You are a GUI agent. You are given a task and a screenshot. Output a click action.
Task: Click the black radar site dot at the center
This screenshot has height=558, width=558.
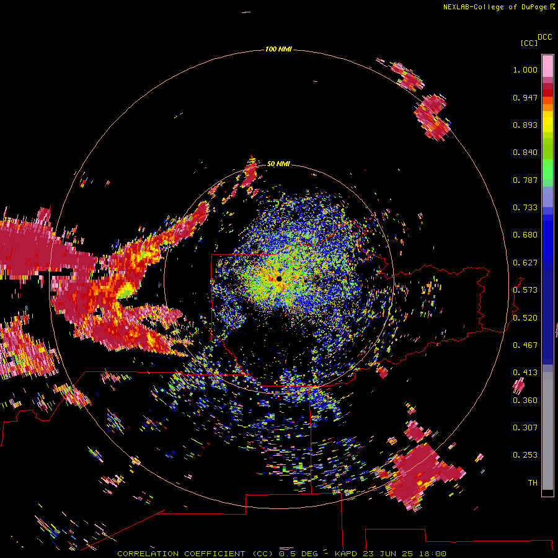tap(279, 279)
